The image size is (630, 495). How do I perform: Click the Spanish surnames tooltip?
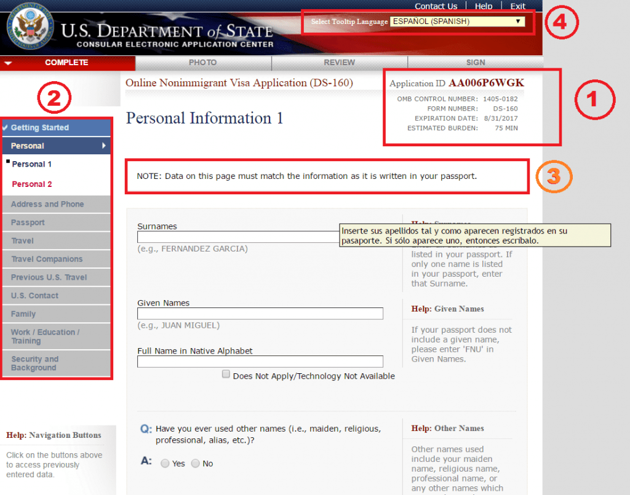coord(475,236)
